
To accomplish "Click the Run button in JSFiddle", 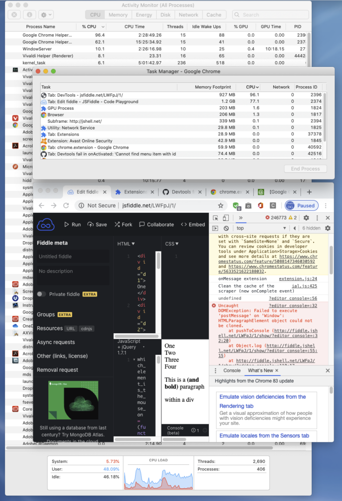I will pos(73,225).
